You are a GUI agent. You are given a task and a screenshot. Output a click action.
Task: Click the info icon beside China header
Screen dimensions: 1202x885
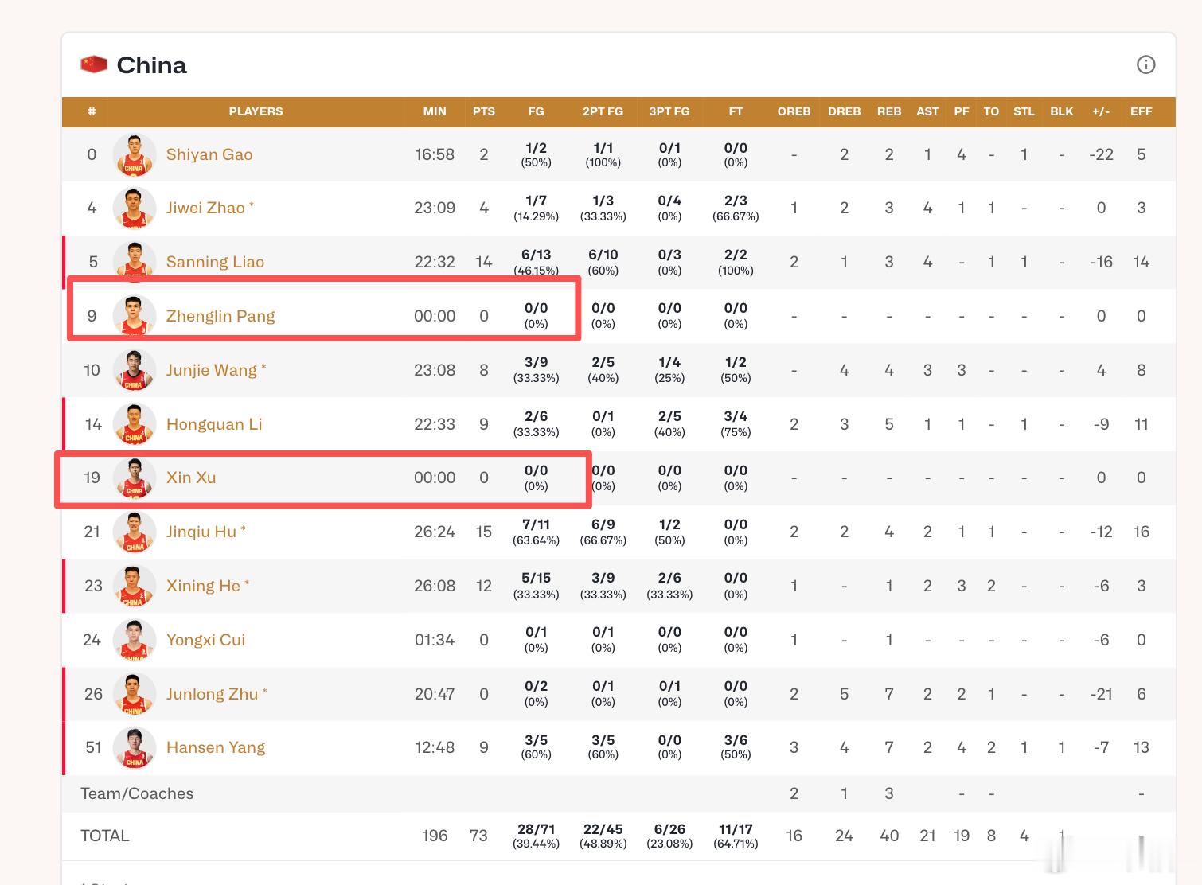(x=1145, y=65)
